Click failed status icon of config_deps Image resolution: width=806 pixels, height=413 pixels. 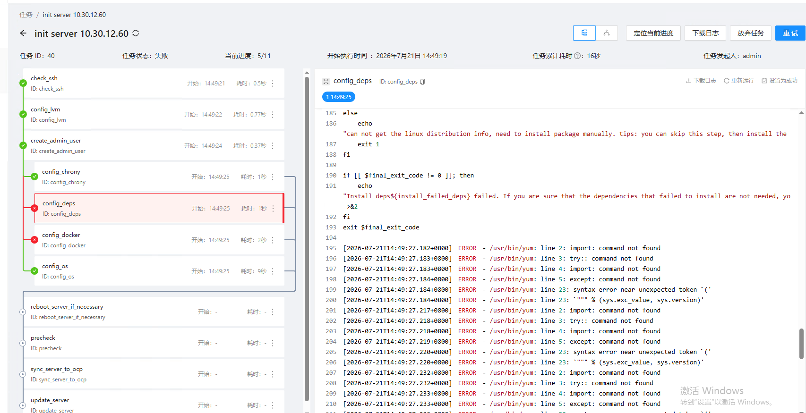[34, 208]
